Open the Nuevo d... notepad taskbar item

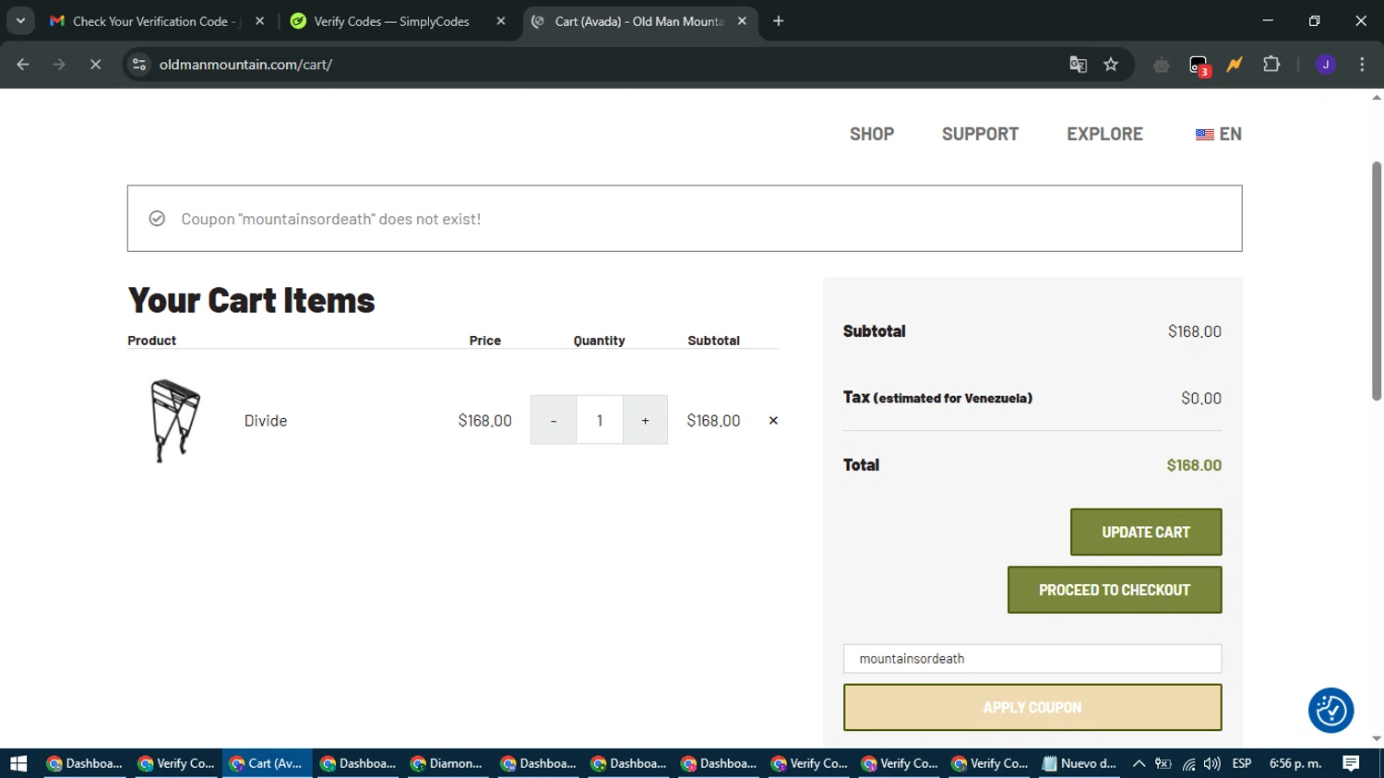tap(1079, 763)
